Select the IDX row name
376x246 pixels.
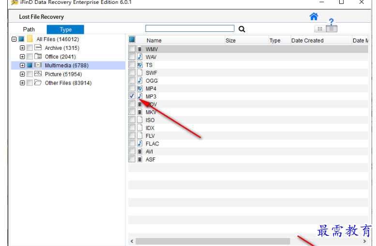[x=150, y=128]
